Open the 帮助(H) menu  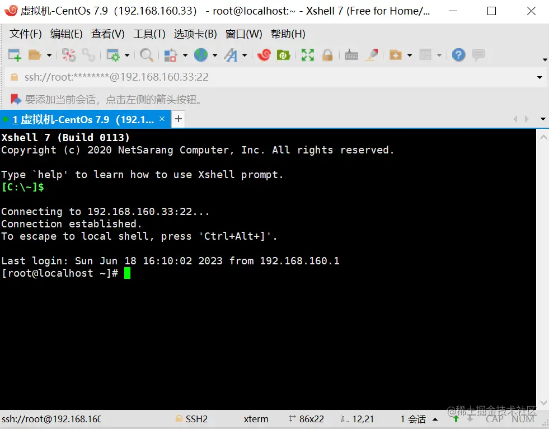(288, 34)
